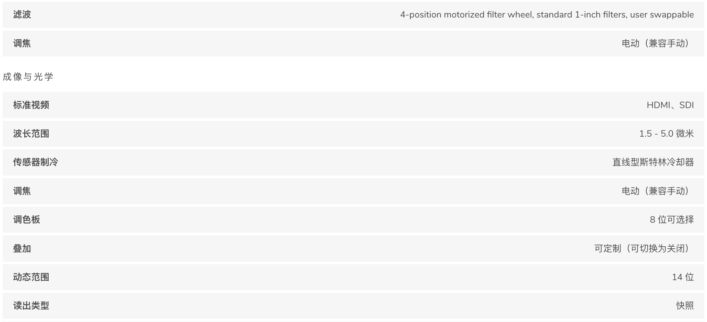This screenshot has width=707, height=322.
Task: Click the 传感器制冷 row label
Action: (x=36, y=162)
